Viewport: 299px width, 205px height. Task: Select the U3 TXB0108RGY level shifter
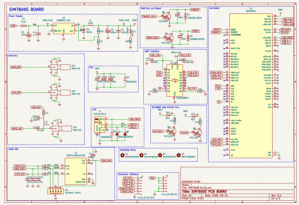coord(175,80)
